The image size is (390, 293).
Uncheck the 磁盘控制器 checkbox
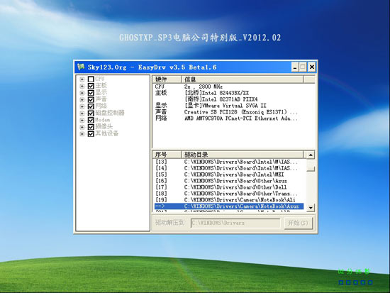(91, 114)
